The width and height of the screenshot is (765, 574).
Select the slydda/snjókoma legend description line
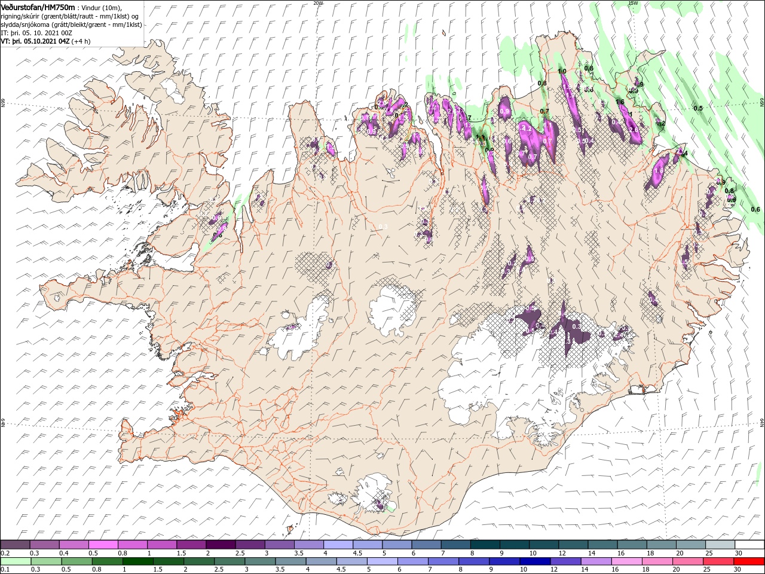[x=70, y=25]
